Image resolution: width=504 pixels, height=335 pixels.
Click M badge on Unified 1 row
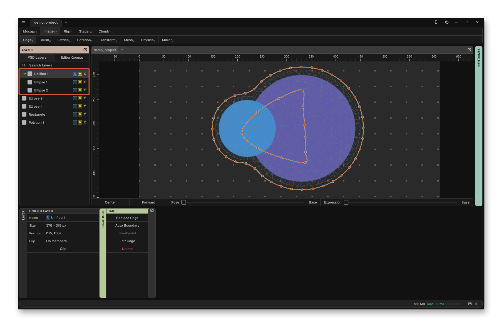(x=80, y=74)
